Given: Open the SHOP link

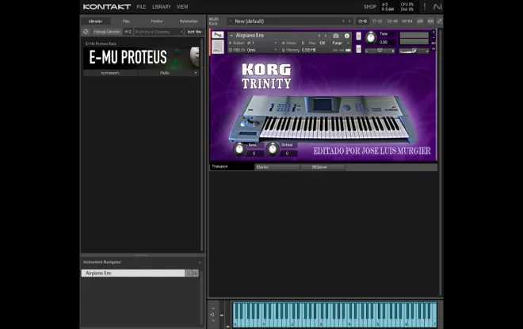Looking at the screenshot, I should 370,6.
